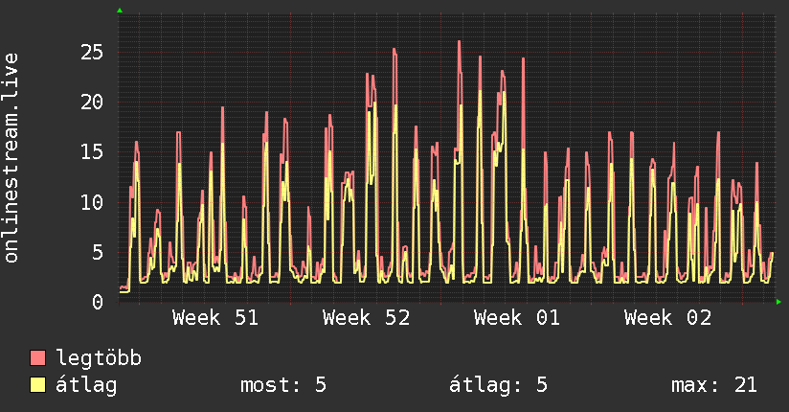This screenshot has height=412, width=789.
Task: Click the y-axis label 25
Action: tap(92, 52)
